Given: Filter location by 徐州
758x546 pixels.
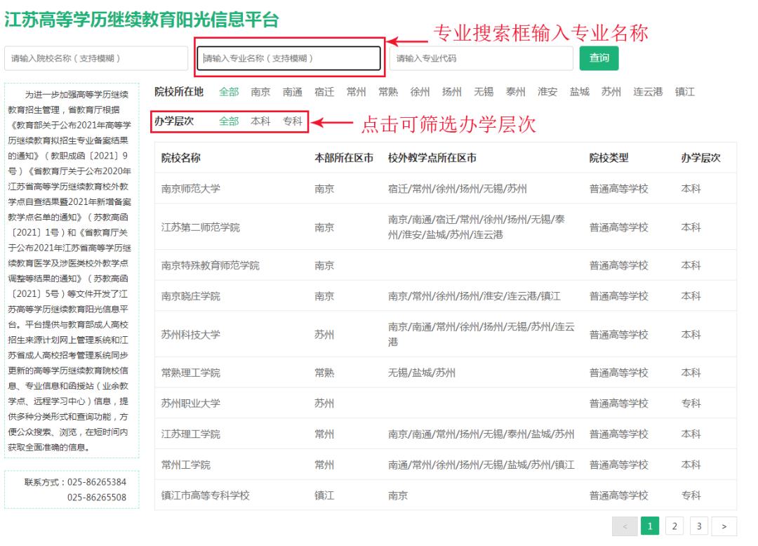Looking at the screenshot, I should click(420, 92).
